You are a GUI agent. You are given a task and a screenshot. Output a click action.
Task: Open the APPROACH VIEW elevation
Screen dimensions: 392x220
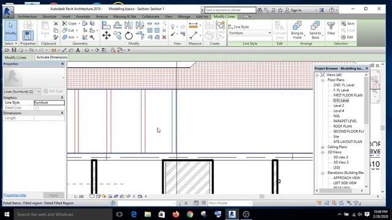347,178
